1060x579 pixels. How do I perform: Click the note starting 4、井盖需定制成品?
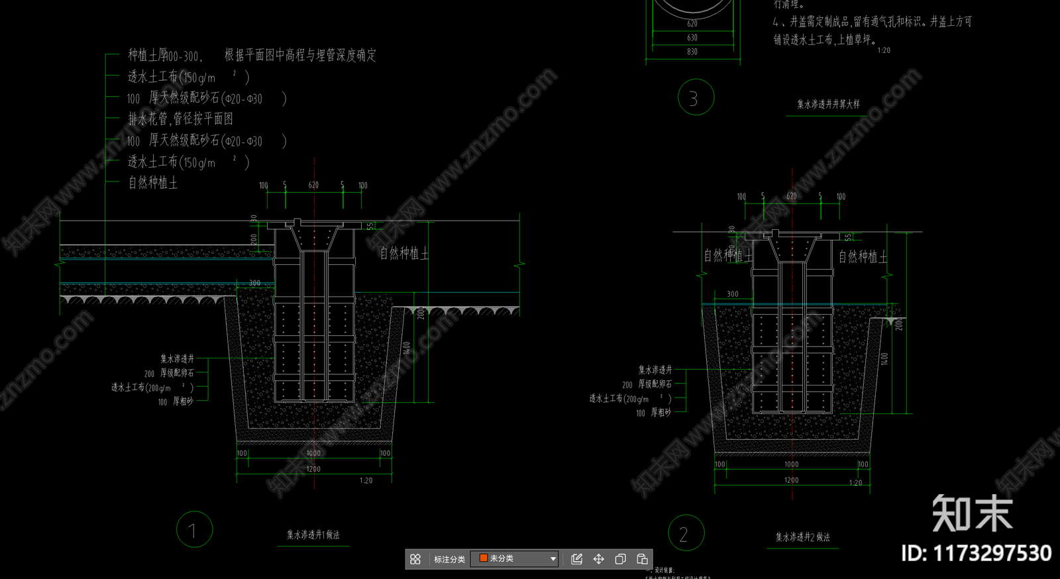pos(873,22)
